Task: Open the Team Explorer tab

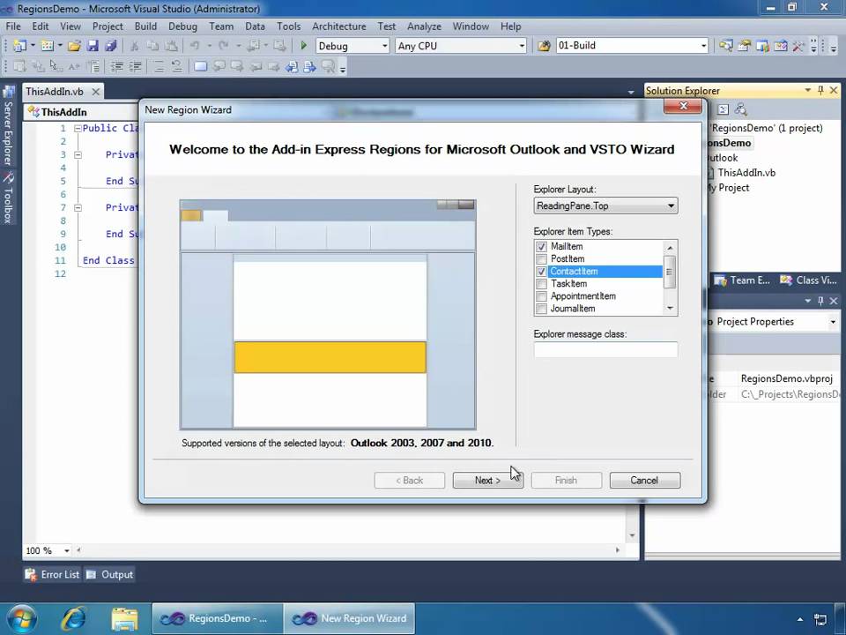Action: (742, 280)
